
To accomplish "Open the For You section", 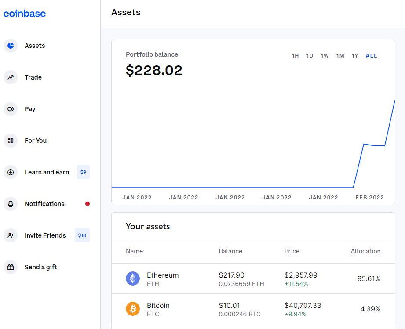I will click(36, 141).
